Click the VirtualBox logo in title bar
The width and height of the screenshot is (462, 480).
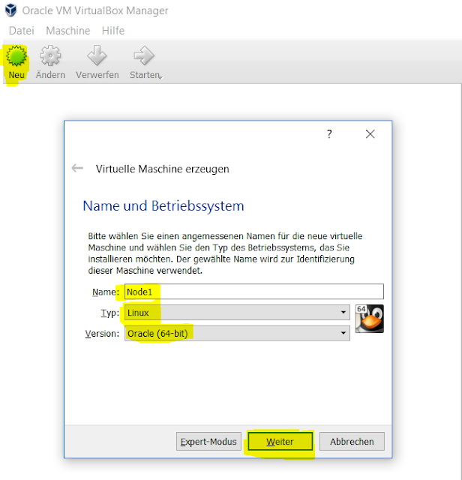(11, 10)
